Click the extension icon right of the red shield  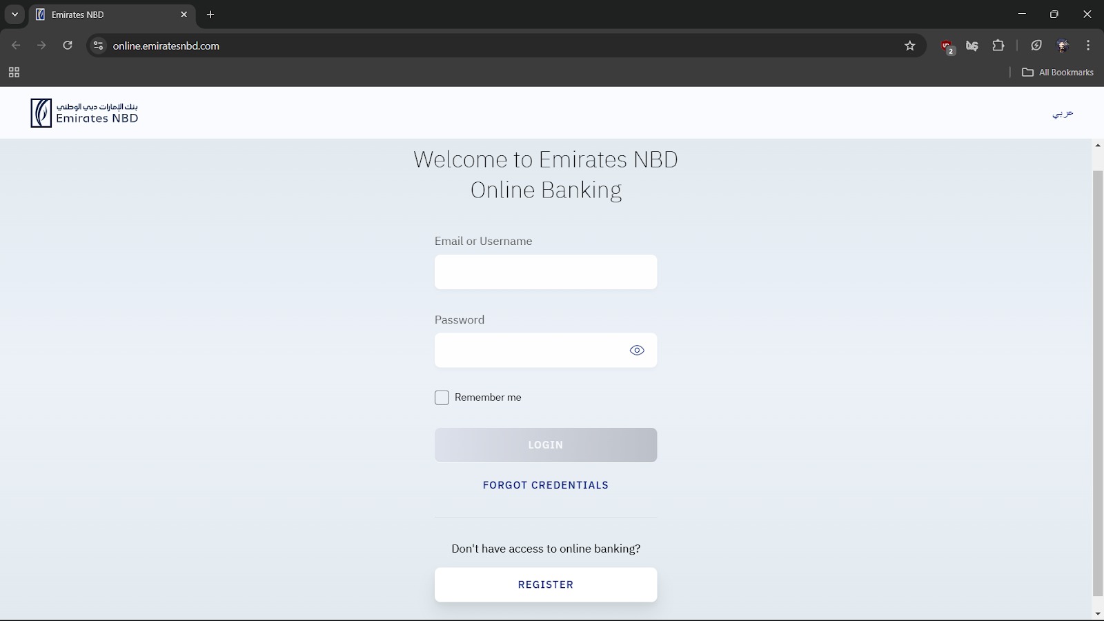[x=972, y=46]
